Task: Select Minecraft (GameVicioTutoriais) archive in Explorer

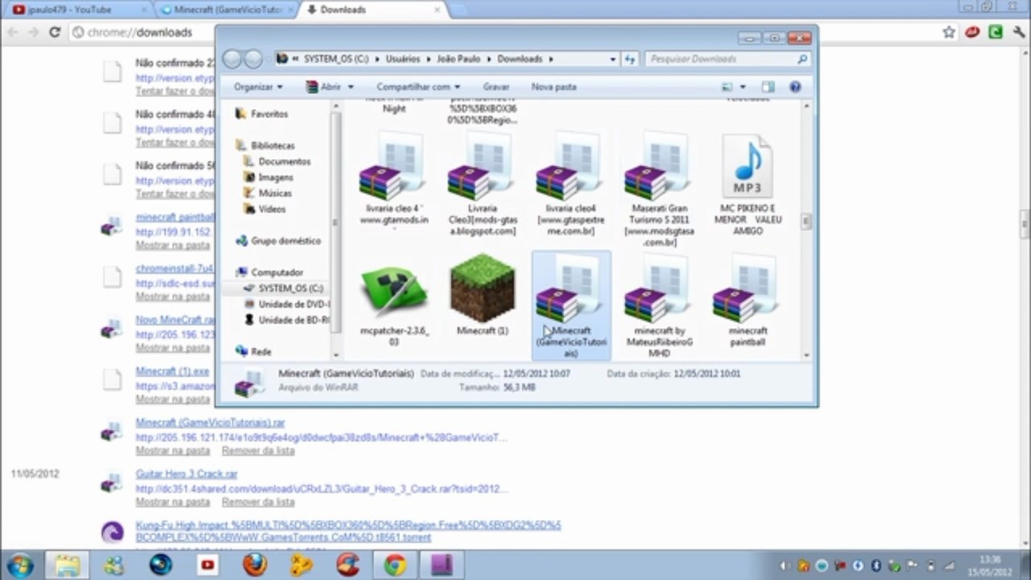Action: (x=571, y=304)
